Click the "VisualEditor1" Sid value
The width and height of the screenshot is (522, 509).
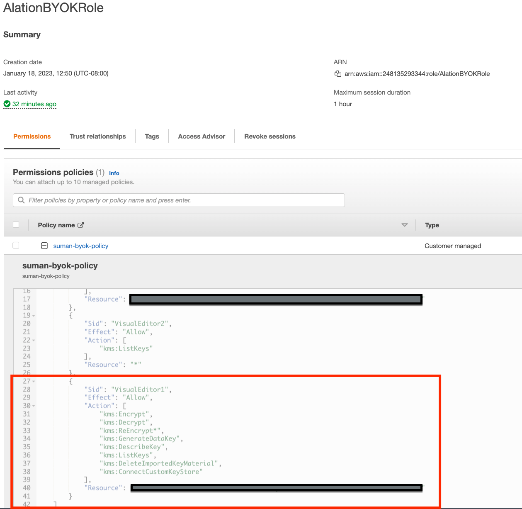pos(140,390)
